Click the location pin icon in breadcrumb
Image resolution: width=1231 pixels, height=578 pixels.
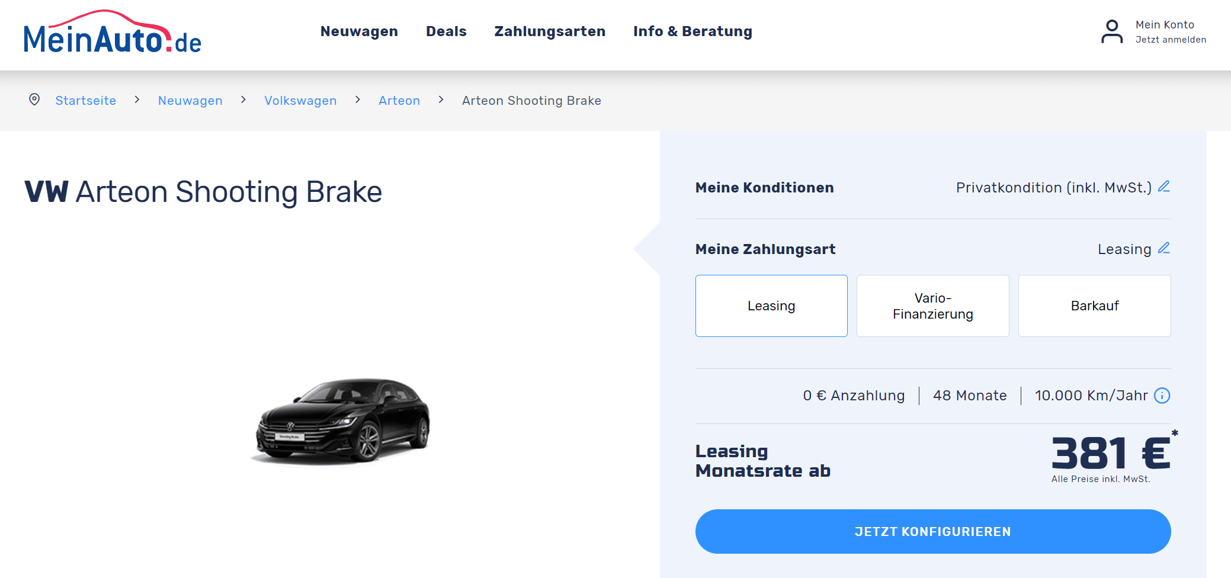[x=34, y=99]
